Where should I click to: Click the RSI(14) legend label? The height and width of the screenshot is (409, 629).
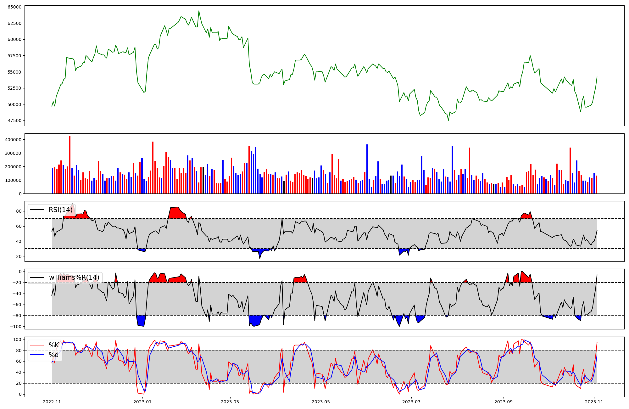tap(60, 210)
